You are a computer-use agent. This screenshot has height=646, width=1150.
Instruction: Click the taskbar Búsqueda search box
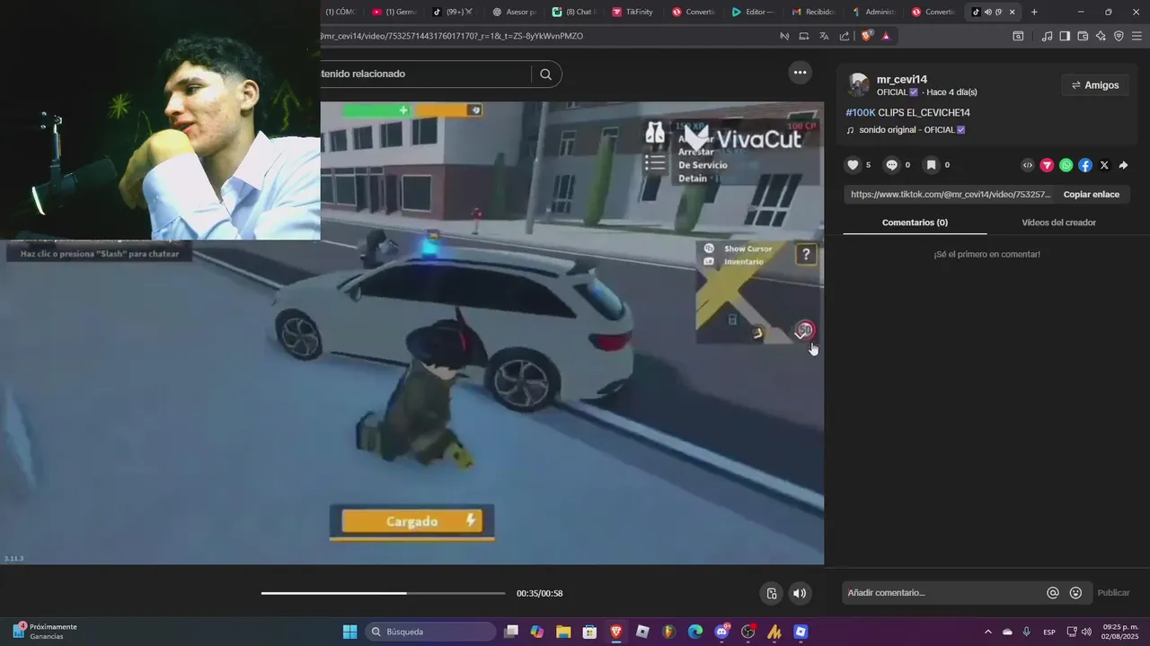pos(430,632)
